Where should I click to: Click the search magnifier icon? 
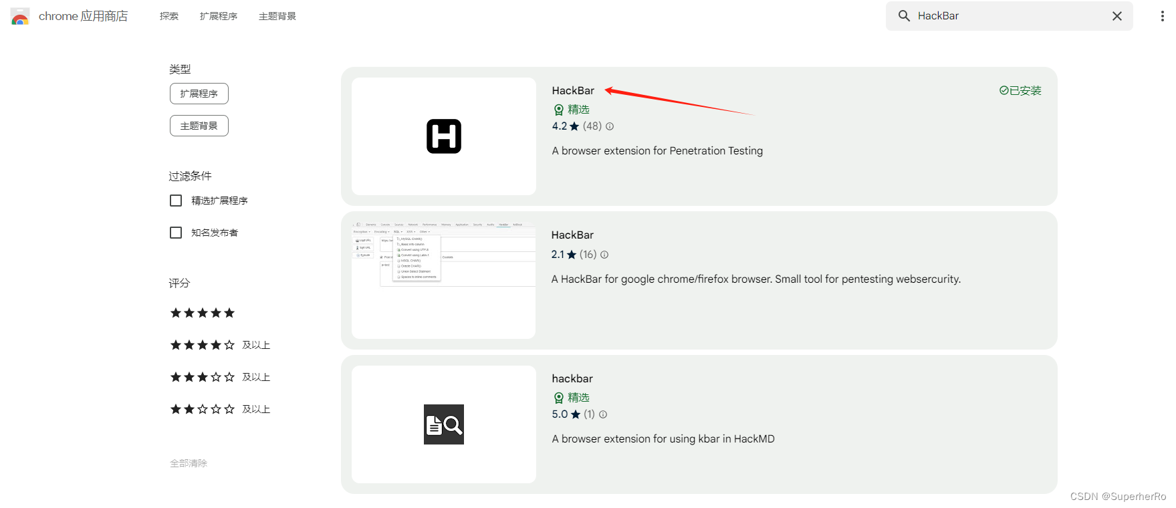point(904,16)
